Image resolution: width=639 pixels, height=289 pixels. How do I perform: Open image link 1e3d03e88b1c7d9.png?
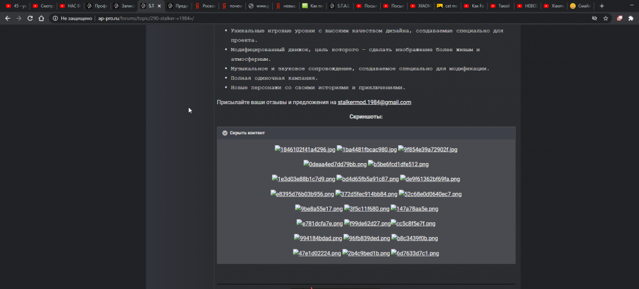304,179
